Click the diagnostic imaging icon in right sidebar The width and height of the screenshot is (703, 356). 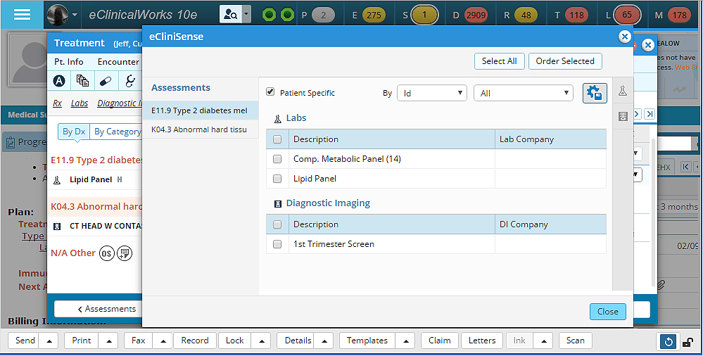coord(623,117)
